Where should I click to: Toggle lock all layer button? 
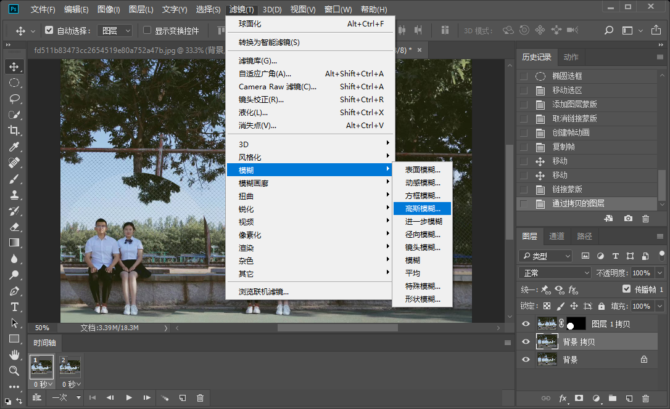pyautogui.click(x=602, y=306)
